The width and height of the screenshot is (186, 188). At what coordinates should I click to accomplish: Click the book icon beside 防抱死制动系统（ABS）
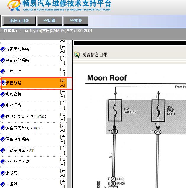(3, 117)
